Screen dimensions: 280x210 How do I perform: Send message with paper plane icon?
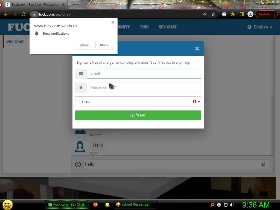pyautogui.click(x=263, y=164)
